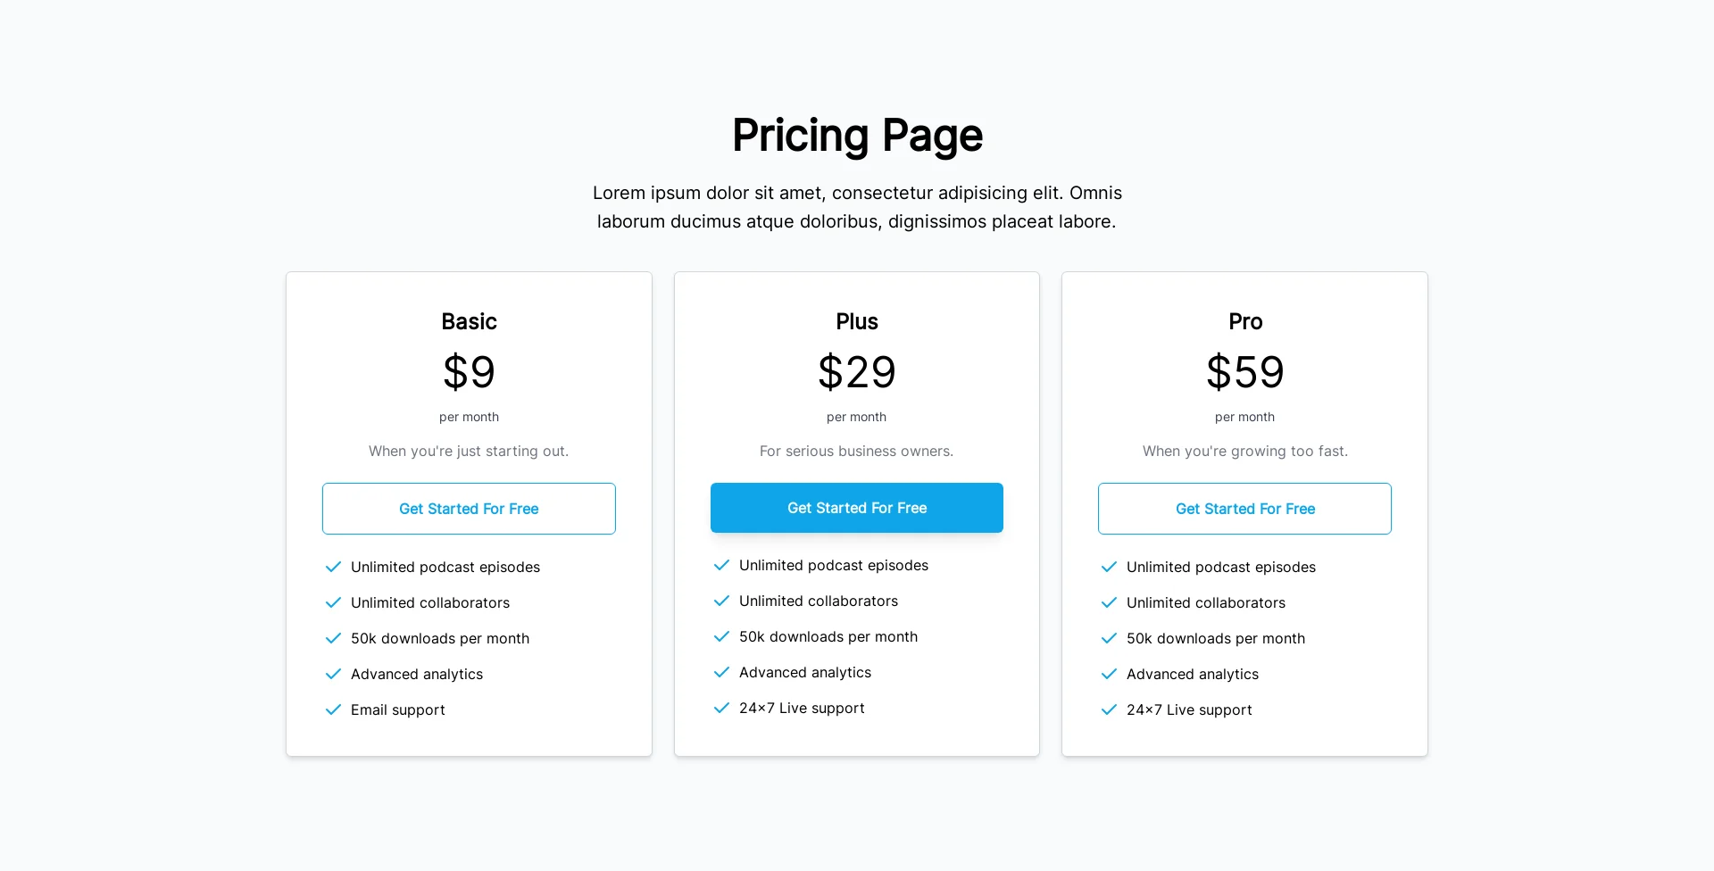The height and width of the screenshot is (871, 1714).
Task: Click checkmark beside Basic's Advanced analytics
Action: coord(333,674)
